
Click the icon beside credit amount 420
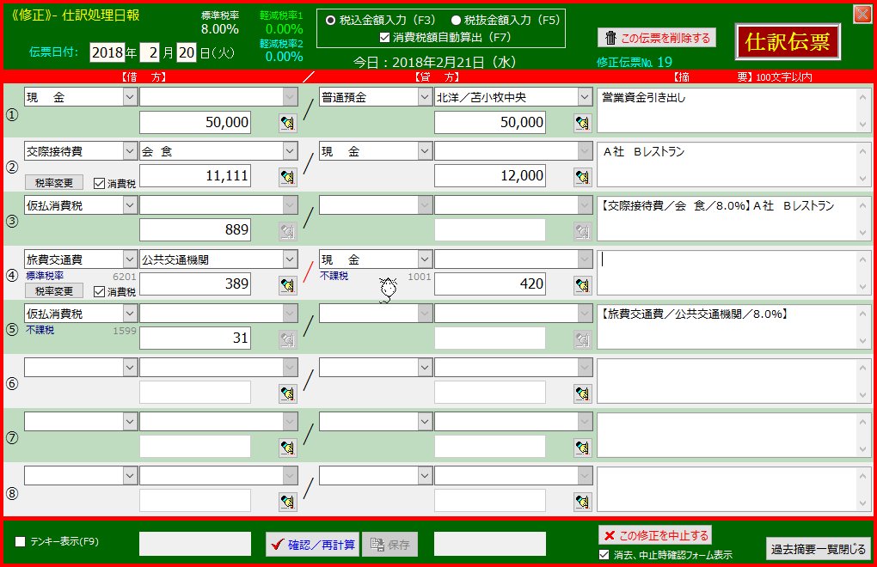[x=583, y=285]
